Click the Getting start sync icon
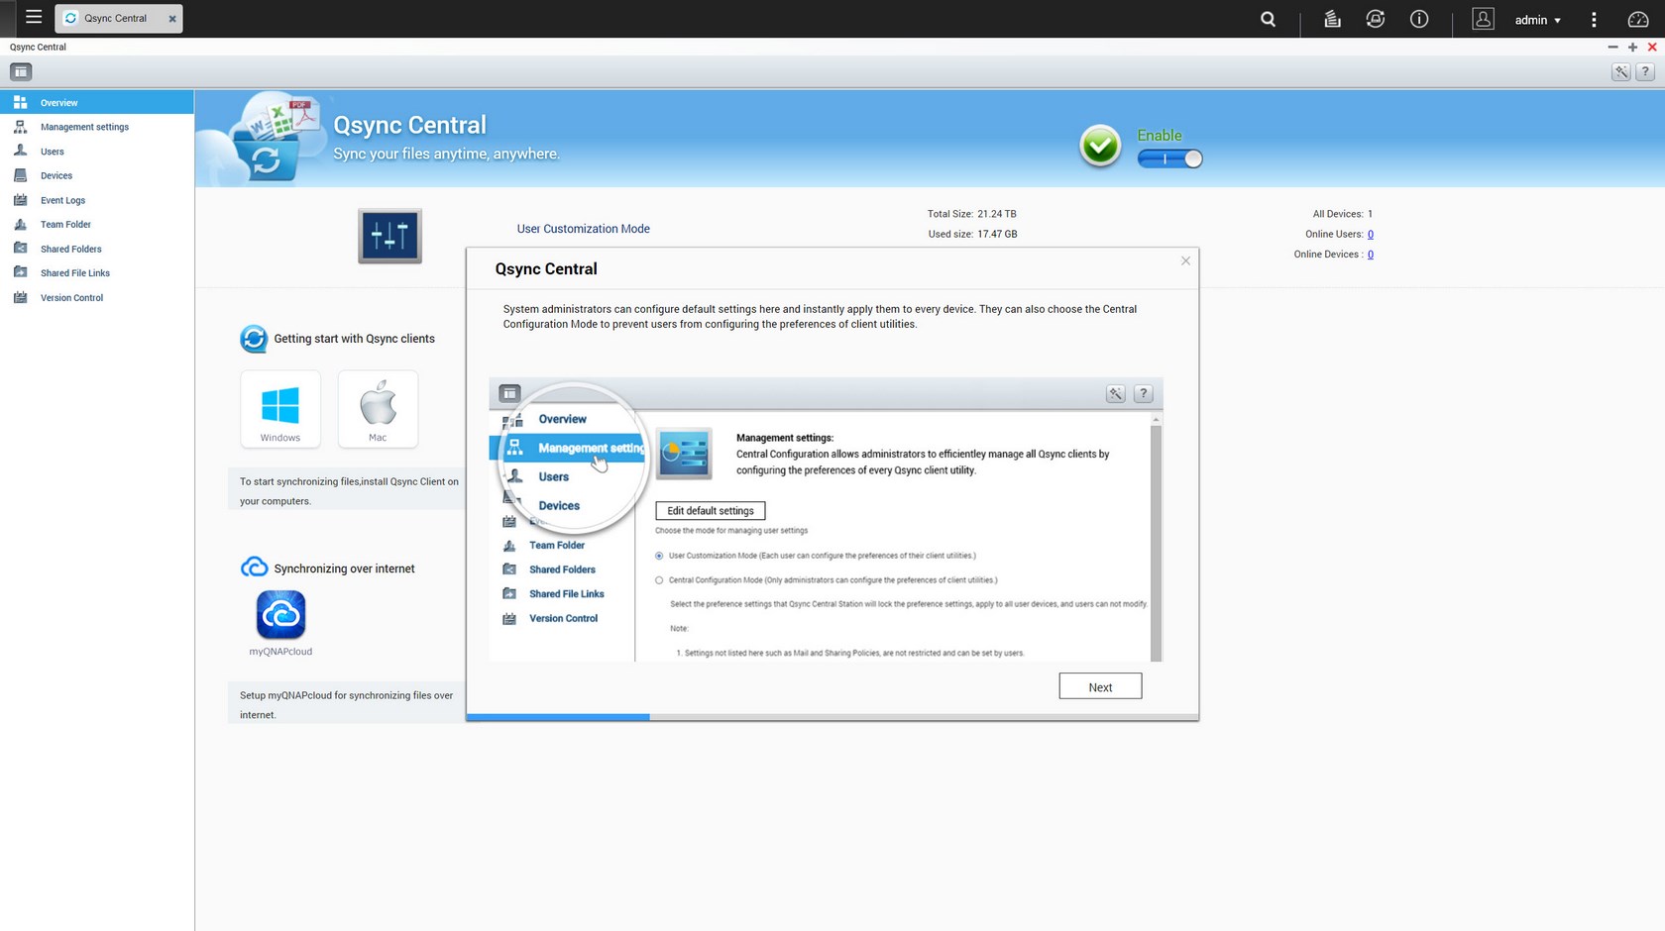 pyautogui.click(x=254, y=339)
